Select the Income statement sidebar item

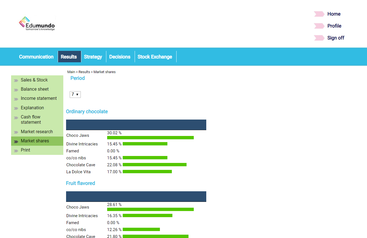click(x=39, y=98)
